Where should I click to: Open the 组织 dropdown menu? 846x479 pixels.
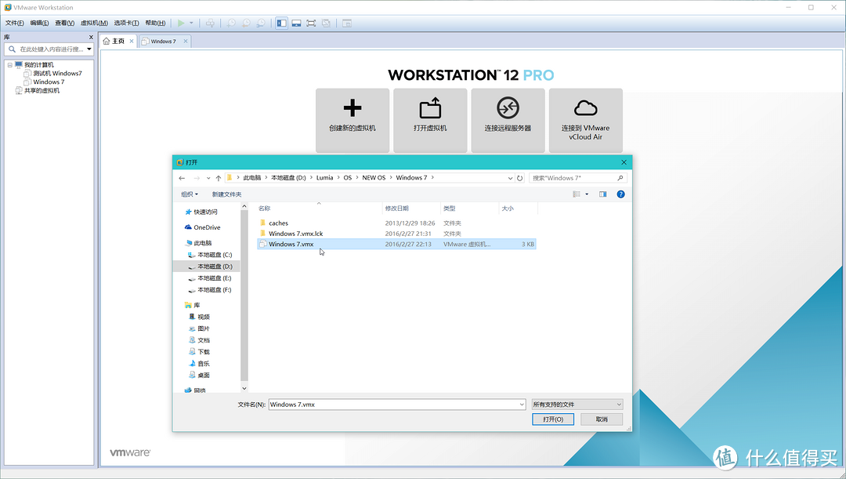(190, 194)
